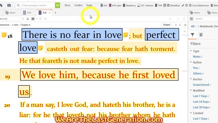Image resolution: width=218 pixels, height=123 pixels.
Task: Open dropdown arrow next to multiple resources button
Action: pos(37,19)
